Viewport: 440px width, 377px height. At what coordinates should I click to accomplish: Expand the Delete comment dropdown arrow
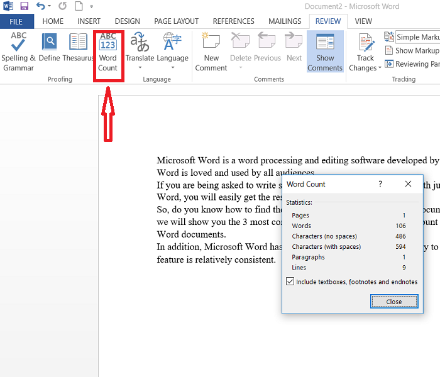(241, 67)
